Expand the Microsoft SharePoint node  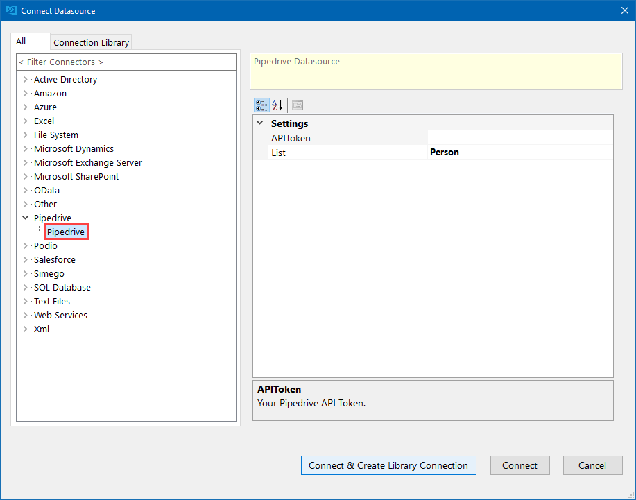[25, 176]
